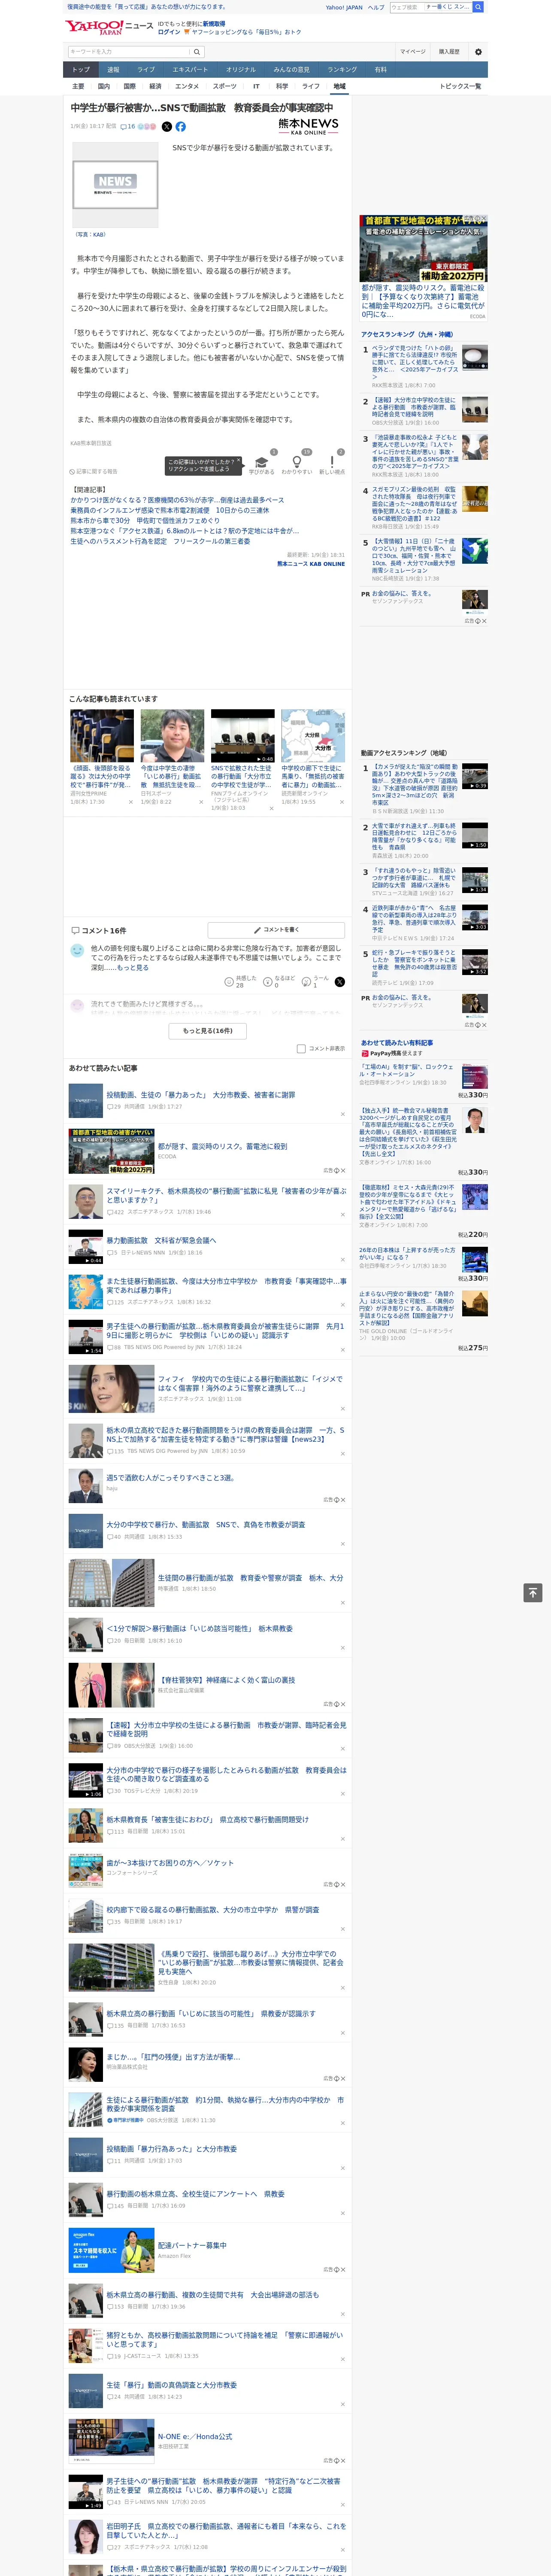The height and width of the screenshot is (2576, 551).
Task: Click the ログイン link in header
Action: pyautogui.click(x=169, y=32)
